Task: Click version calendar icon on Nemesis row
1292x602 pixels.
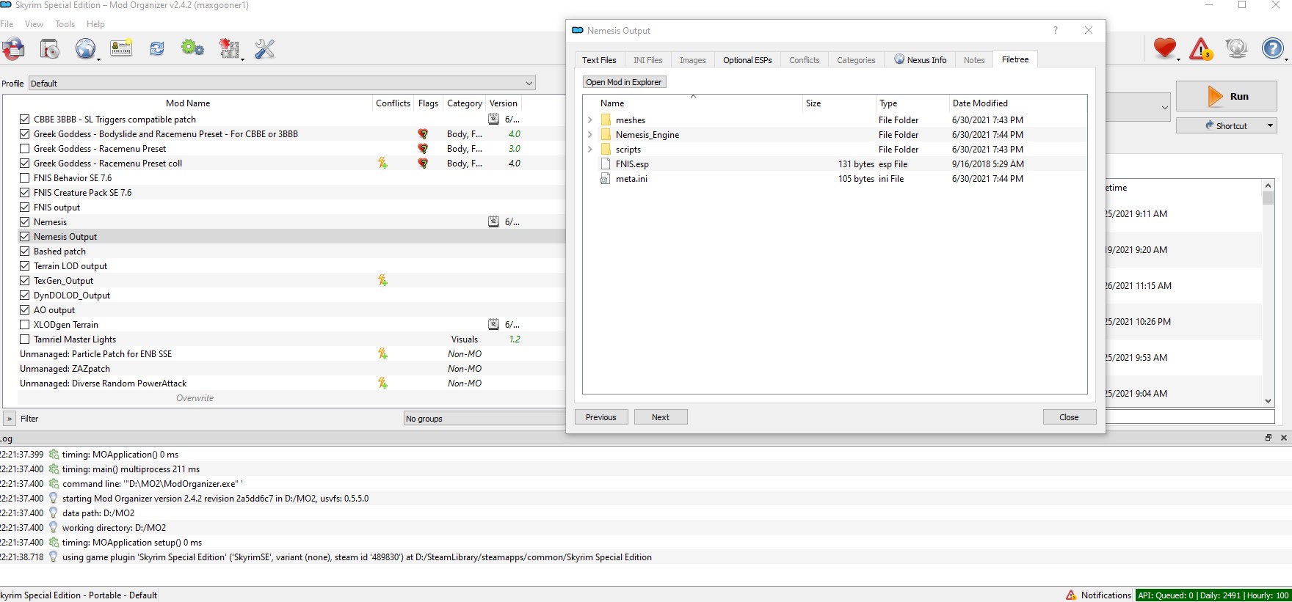Action: click(x=494, y=222)
